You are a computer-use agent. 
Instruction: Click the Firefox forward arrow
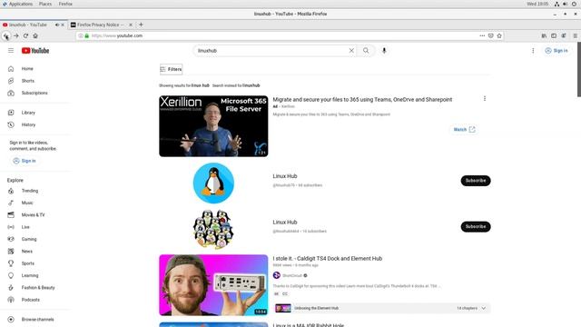tap(16, 36)
